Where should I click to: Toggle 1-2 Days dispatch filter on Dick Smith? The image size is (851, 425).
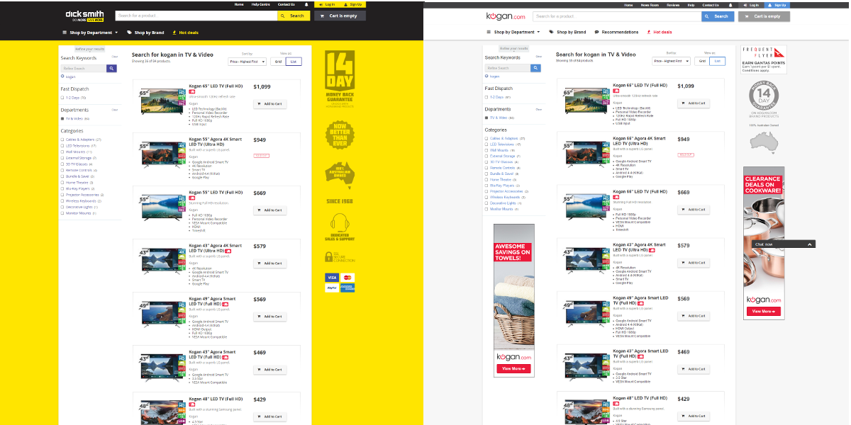[62, 98]
